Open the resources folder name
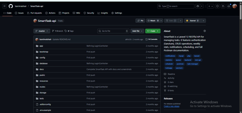Screen dimensions: 242x113 click(44, 81)
